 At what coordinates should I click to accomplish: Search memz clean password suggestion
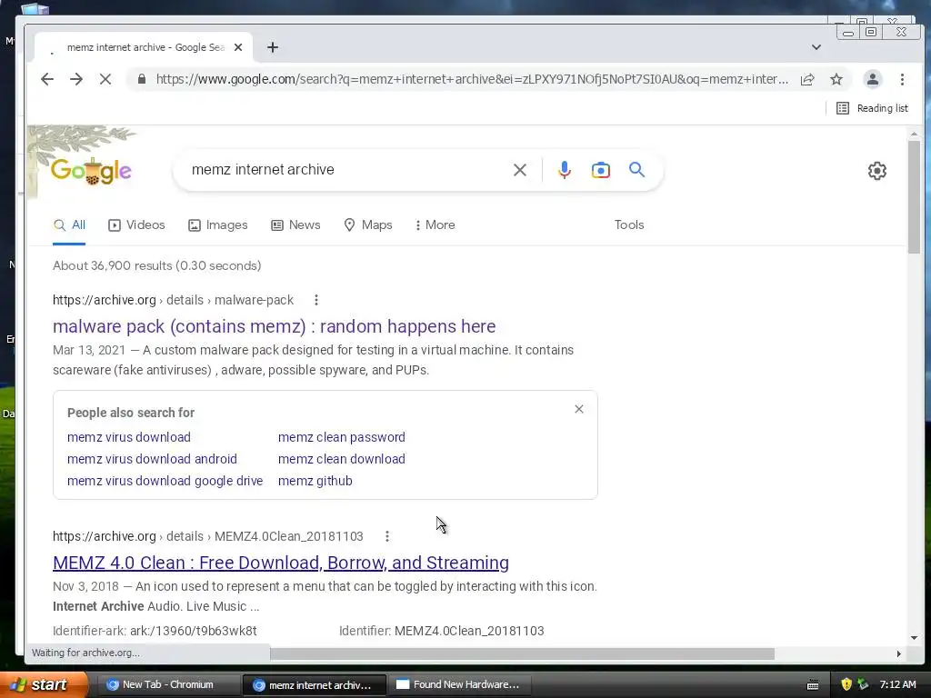[x=342, y=437]
